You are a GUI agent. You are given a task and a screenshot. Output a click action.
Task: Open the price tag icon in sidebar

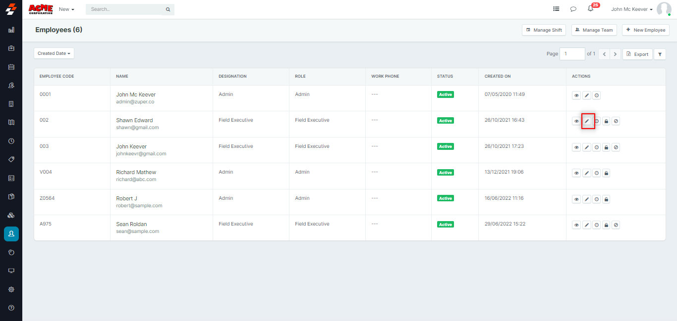click(x=11, y=159)
